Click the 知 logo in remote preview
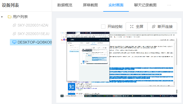Screen dimensions: 183x104 (x=71, y=87)
